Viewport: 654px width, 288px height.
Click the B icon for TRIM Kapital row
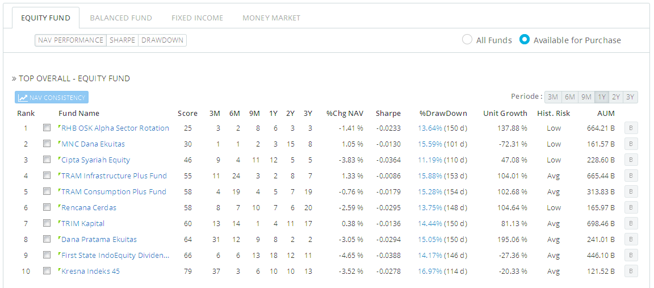631,224
